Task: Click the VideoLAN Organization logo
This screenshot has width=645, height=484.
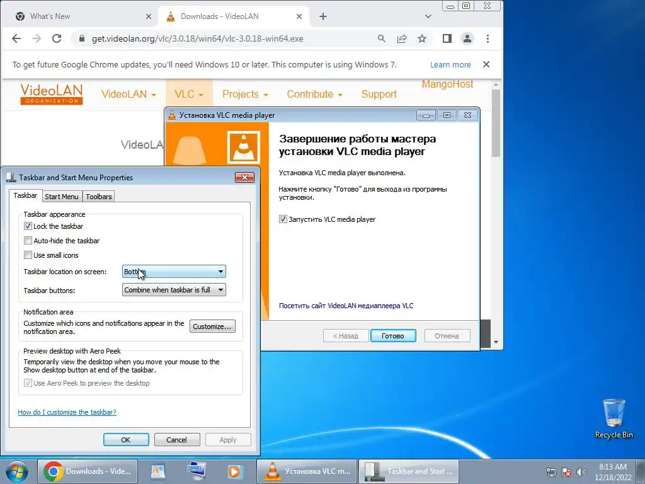Action: tap(52, 95)
